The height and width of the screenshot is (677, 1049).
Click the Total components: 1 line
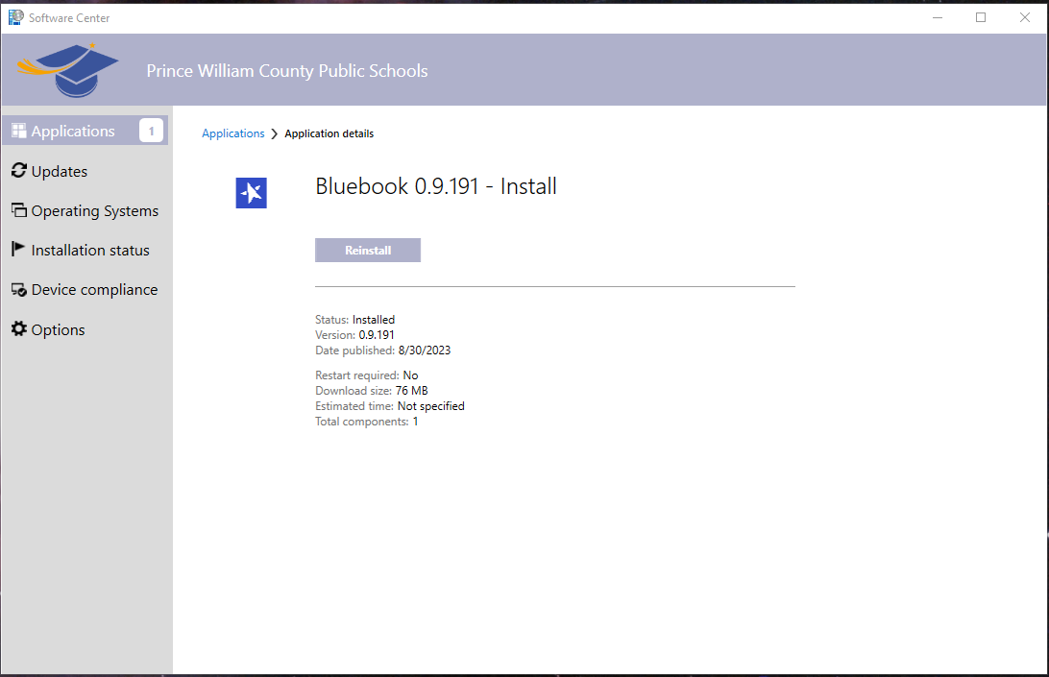(x=367, y=422)
